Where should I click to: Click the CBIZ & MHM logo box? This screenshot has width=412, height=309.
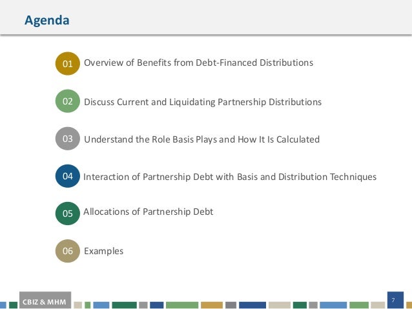pyautogui.click(x=45, y=300)
